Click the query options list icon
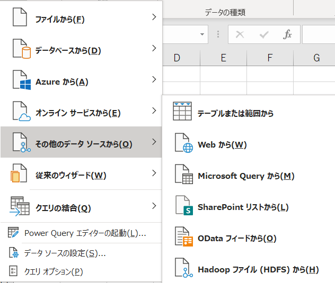This screenshot has height=283, width=335. pos(13,271)
